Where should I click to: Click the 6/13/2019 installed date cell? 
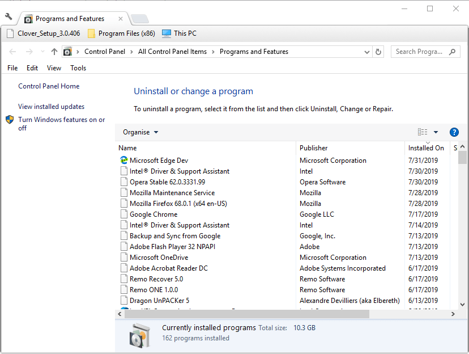[x=423, y=301]
